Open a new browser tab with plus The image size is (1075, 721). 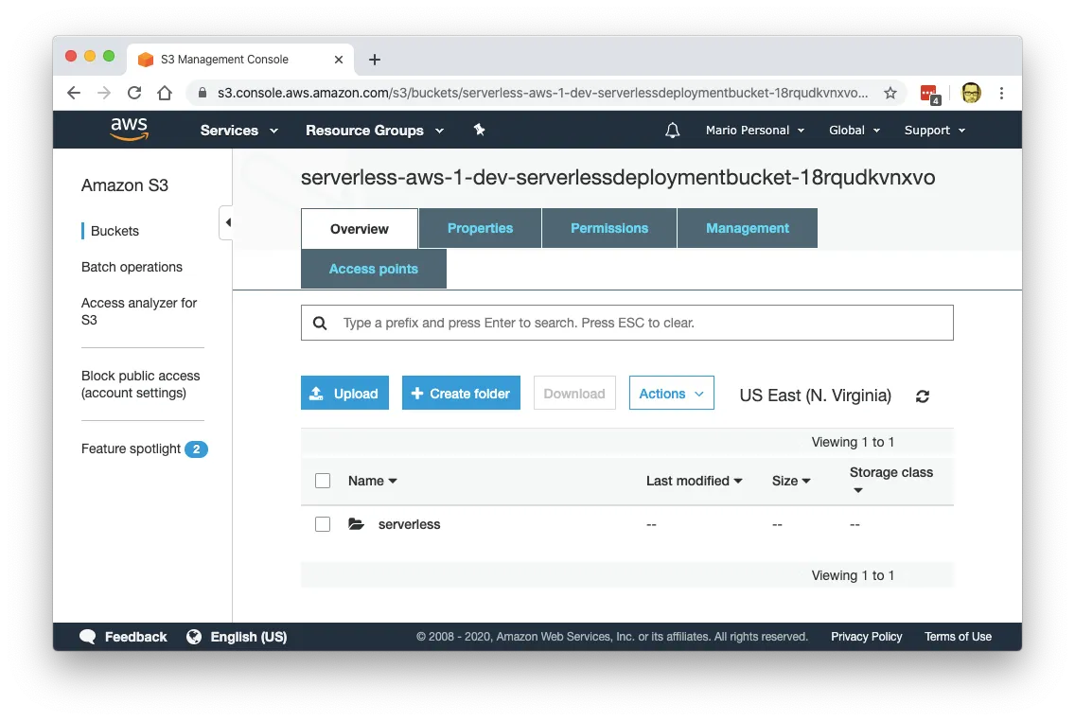click(x=375, y=60)
